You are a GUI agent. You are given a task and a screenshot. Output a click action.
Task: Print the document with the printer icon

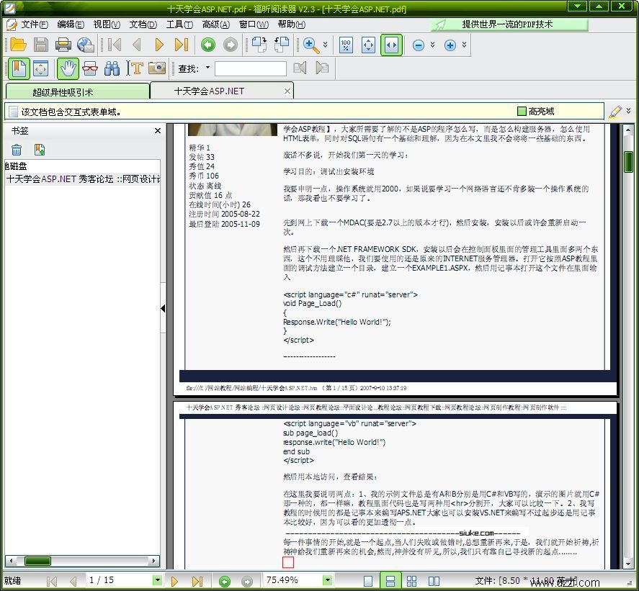[63, 45]
